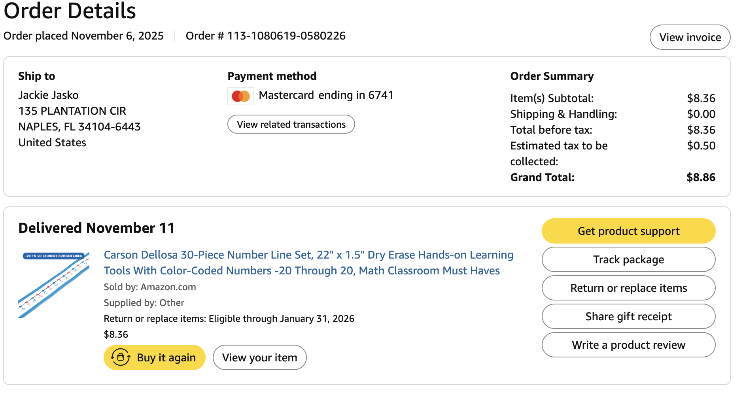
Task: Open the Carson Dellosa Number Line Set link
Action: [308, 263]
